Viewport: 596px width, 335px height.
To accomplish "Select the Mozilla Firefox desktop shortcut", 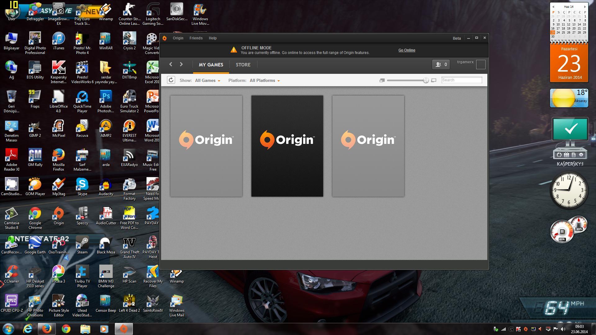I will 59,160.
